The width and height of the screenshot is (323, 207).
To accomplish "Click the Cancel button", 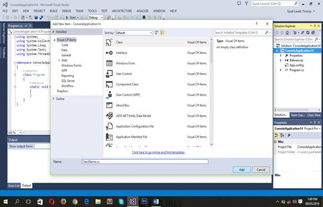I will click(261, 170).
